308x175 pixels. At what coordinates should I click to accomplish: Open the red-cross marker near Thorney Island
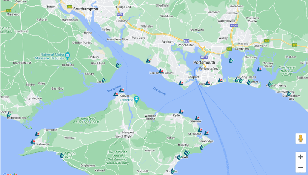point(259,69)
